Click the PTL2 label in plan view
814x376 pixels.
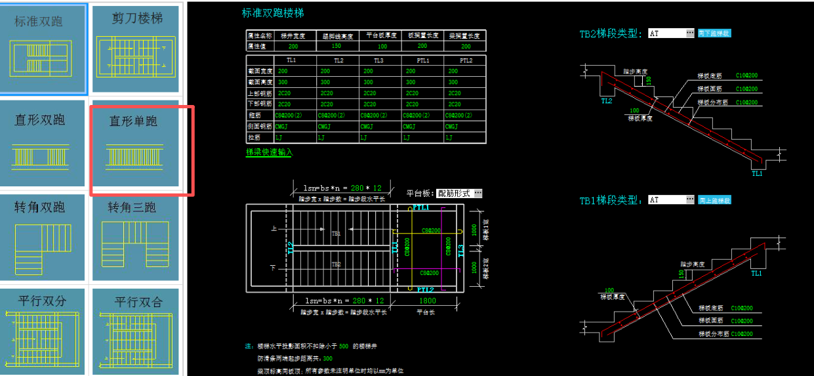pyautogui.click(x=425, y=289)
